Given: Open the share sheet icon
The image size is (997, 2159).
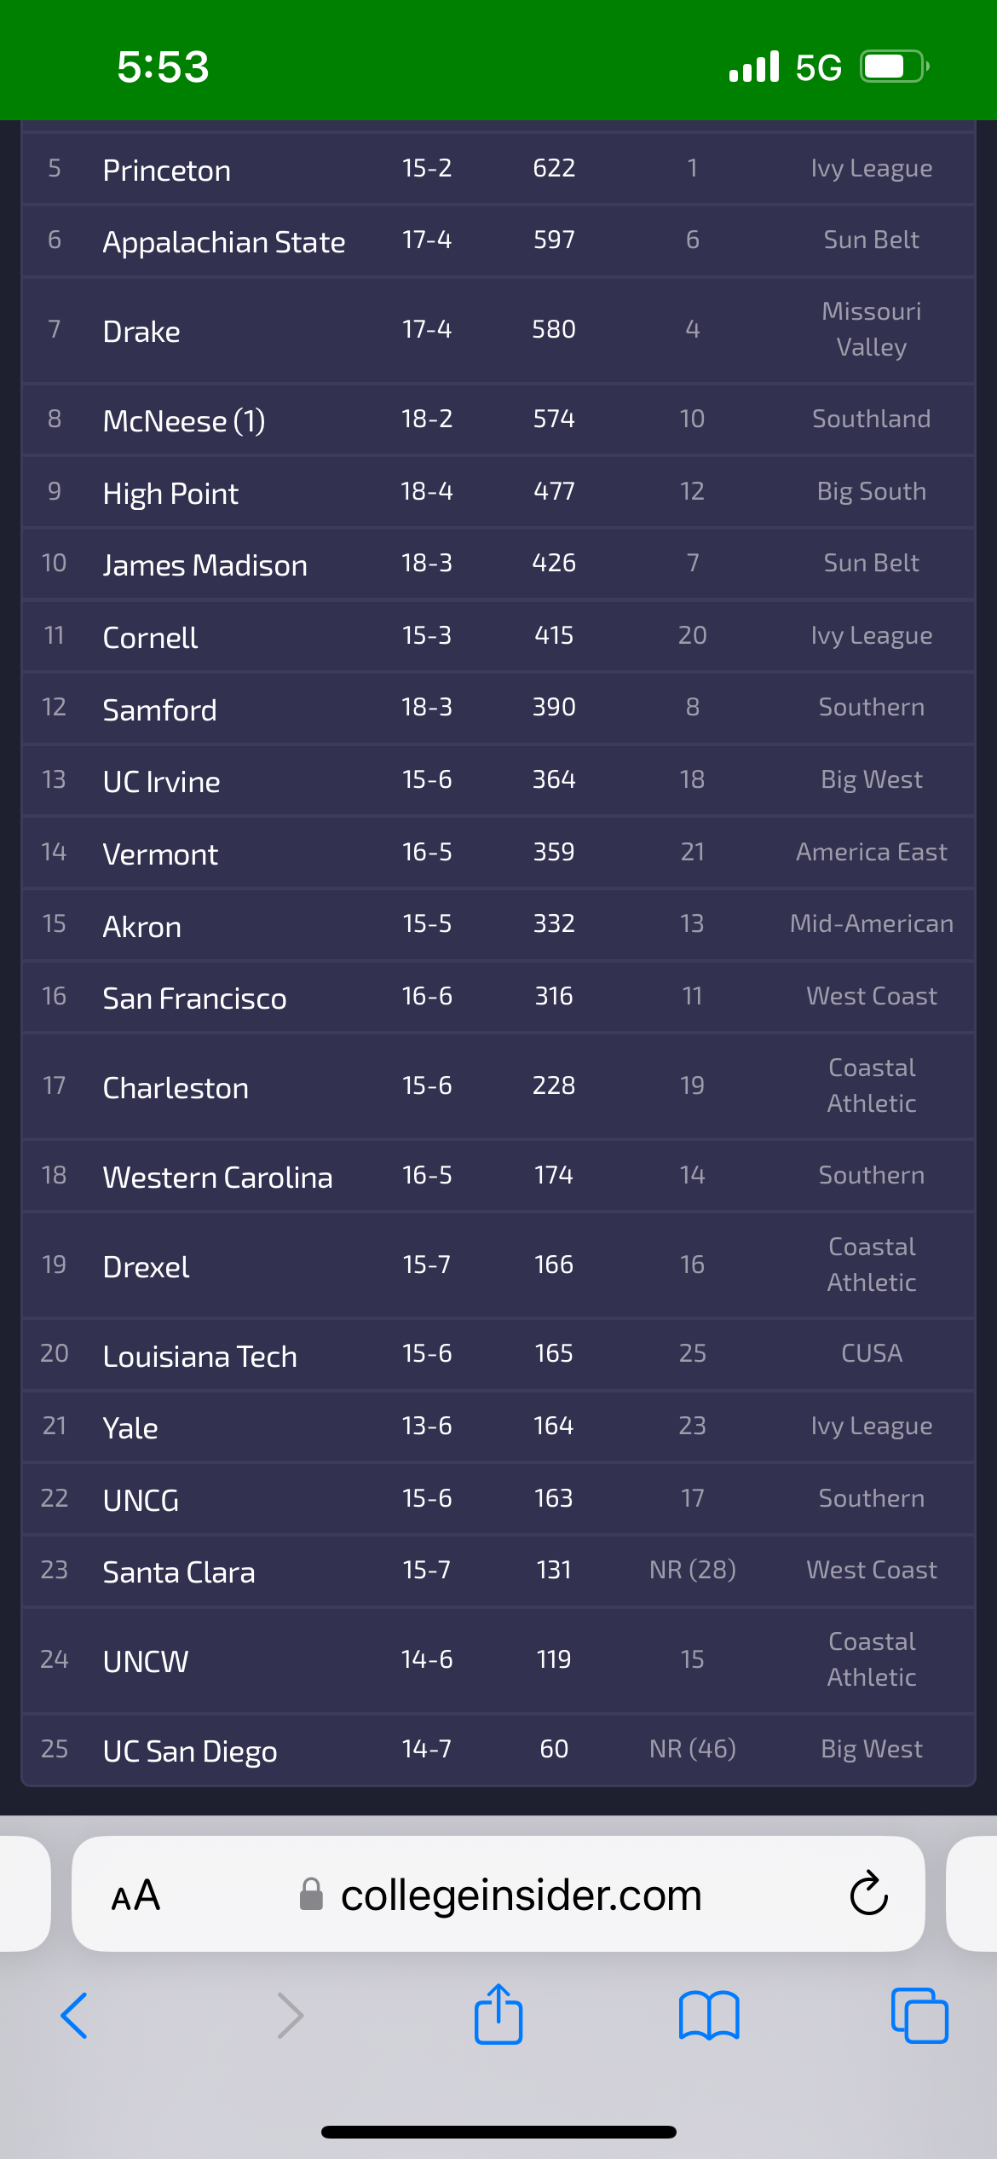Looking at the screenshot, I should [x=498, y=2014].
